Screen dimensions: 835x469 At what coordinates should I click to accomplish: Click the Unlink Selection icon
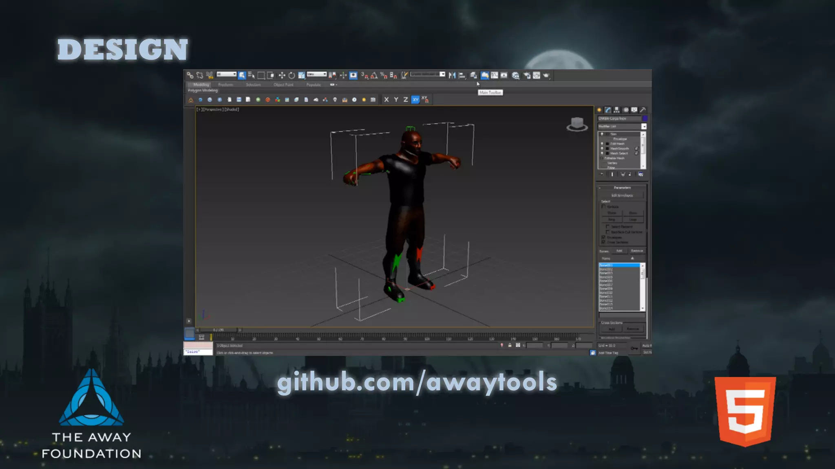click(x=200, y=75)
